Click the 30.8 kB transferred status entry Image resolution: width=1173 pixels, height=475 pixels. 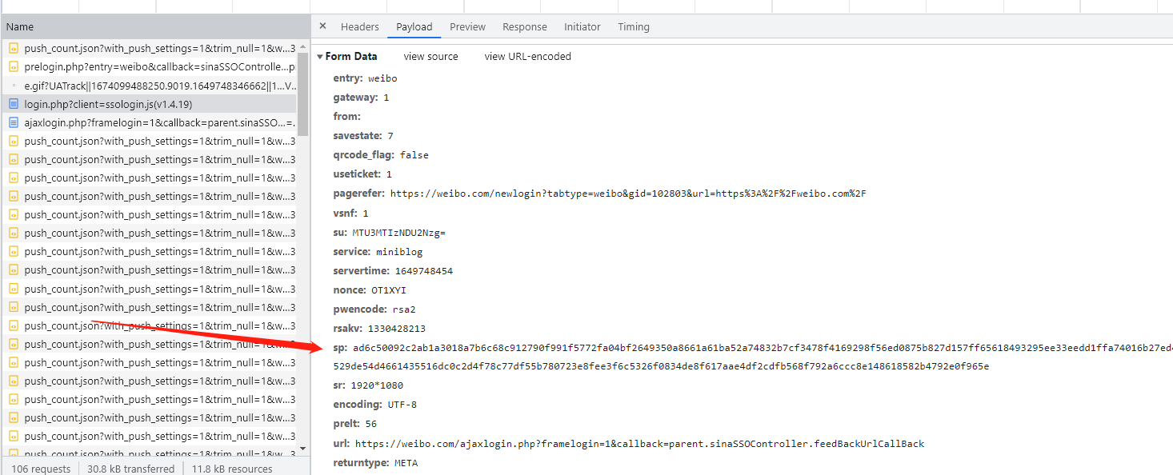(x=130, y=469)
